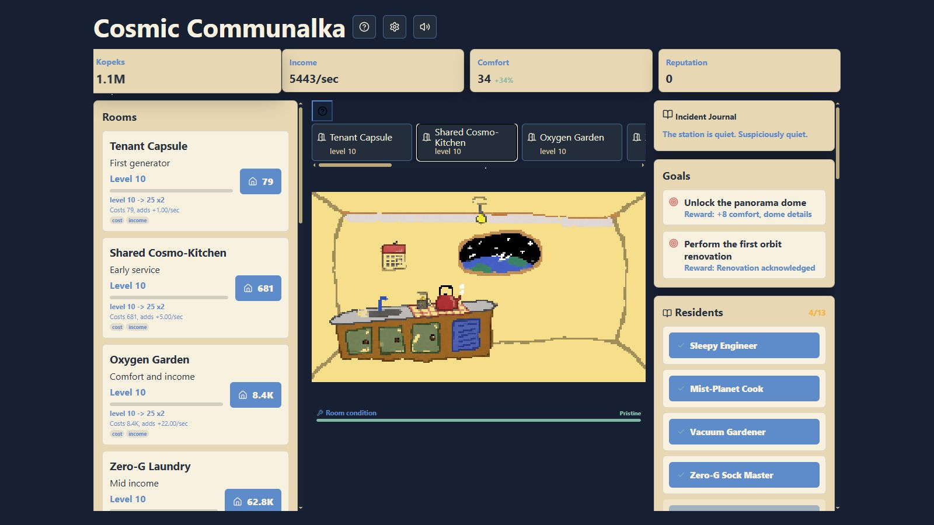
Task: Click the Income 5443/sec stat card
Action: tap(373, 71)
